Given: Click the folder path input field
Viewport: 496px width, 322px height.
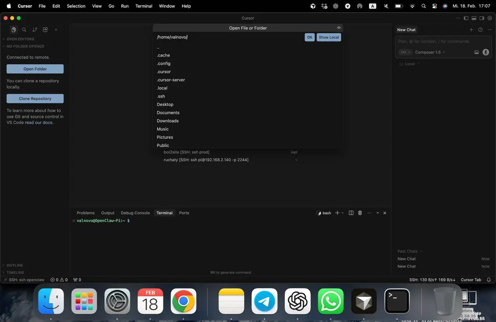Looking at the screenshot, I should (229, 37).
